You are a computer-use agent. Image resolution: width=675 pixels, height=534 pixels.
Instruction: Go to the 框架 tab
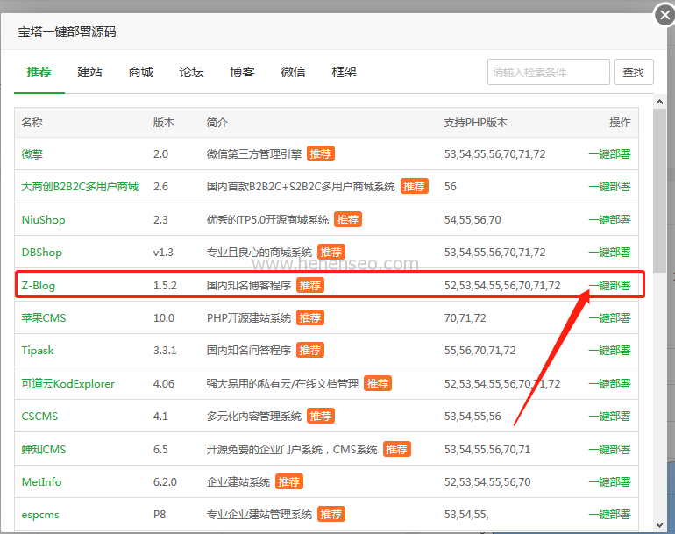(344, 72)
